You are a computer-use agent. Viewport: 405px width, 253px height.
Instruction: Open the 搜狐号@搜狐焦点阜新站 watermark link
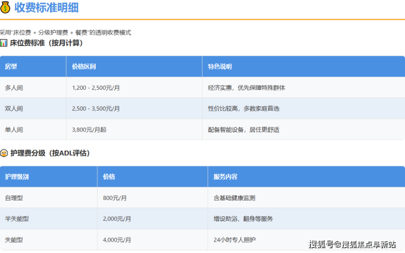click(x=352, y=244)
